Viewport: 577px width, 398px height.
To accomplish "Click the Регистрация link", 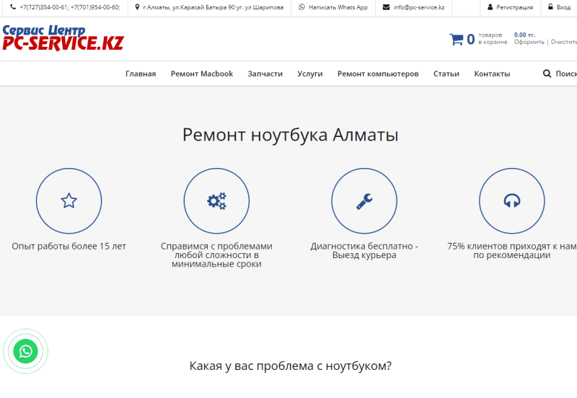I will click(x=514, y=7).
